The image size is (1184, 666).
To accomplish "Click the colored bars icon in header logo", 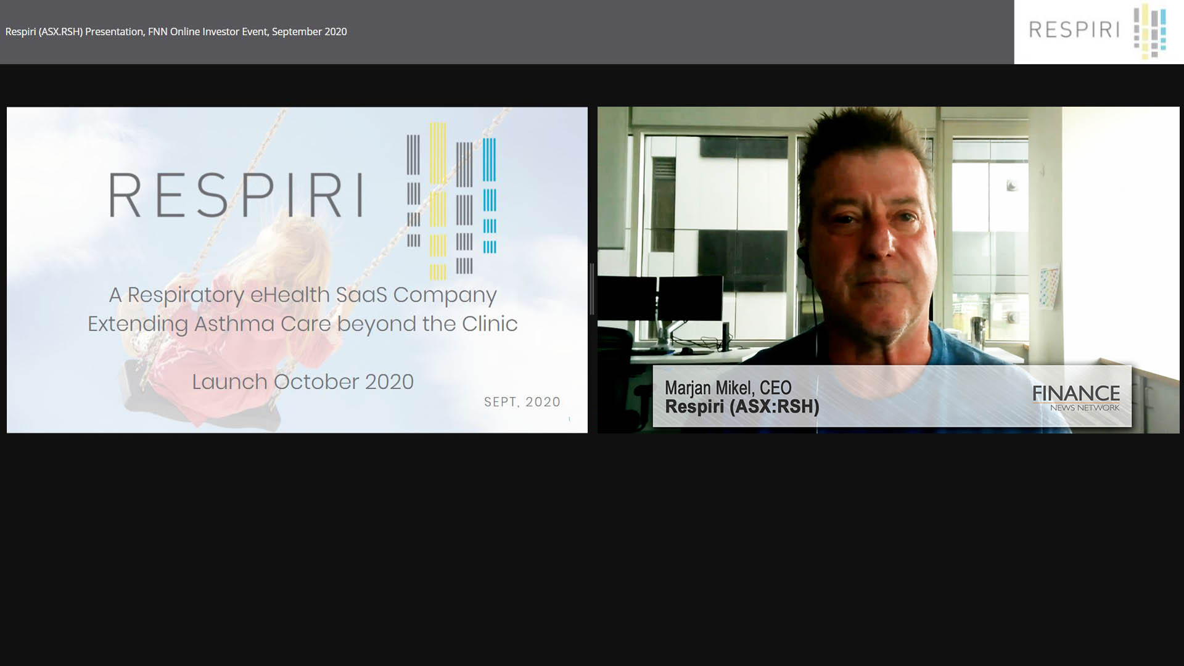I will [x=1150, y=31].
